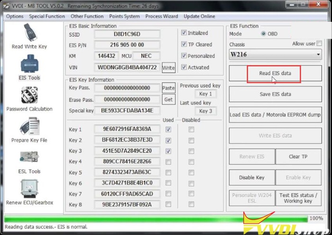Toggle the Activated checkbox

tap(184, 67)
